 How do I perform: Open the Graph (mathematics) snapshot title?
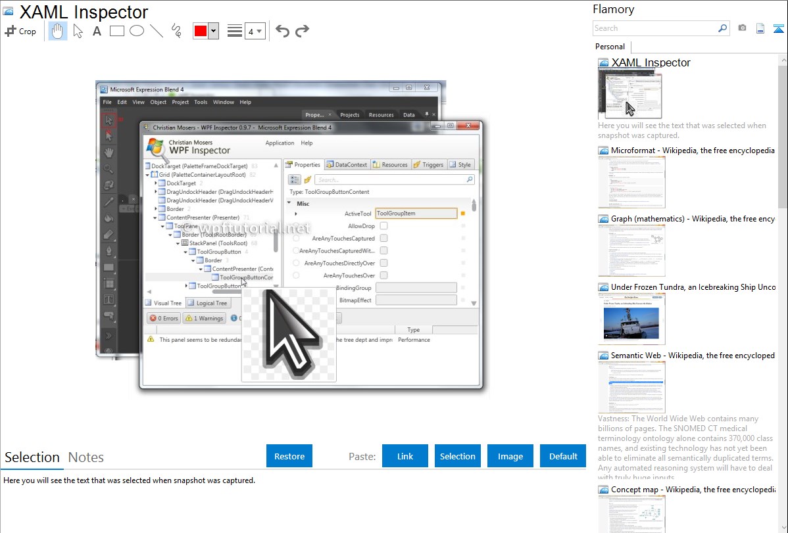pyautogui.click(x=693, y=219)
